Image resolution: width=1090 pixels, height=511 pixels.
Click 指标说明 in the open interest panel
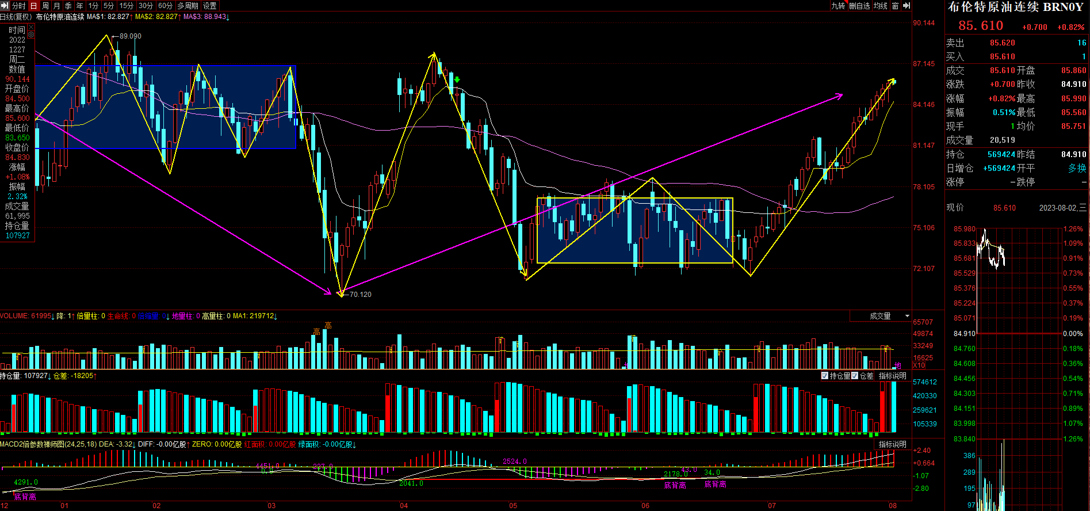tap(892, 376)
